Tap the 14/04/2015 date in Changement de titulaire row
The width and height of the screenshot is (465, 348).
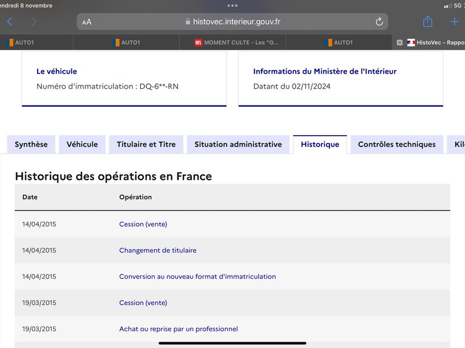coord(39,251)
